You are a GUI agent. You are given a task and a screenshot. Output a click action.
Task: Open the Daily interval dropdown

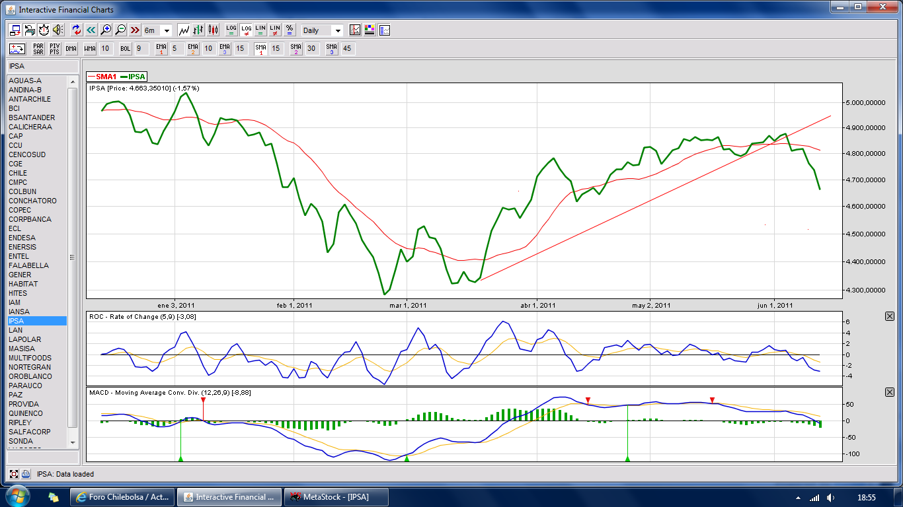coord(338,31)
